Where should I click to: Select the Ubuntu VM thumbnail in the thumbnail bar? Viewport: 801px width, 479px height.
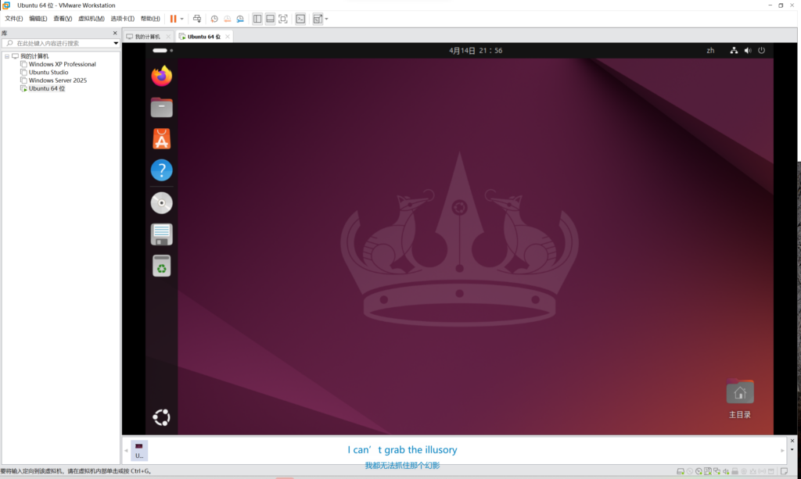coord(139,450)
